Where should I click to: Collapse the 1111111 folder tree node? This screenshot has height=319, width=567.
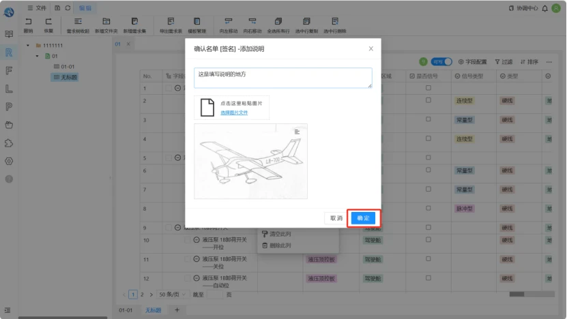click(28, 46)
